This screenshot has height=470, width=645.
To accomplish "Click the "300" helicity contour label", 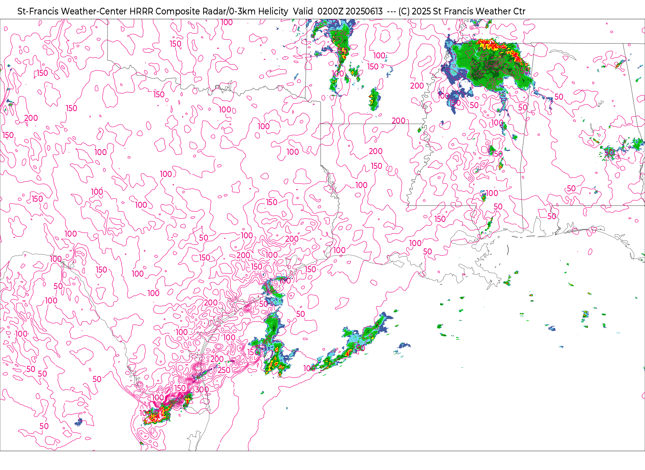I will 202,389.
